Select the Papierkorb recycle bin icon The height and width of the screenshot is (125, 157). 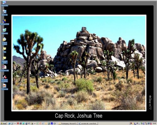click(5, 31)
